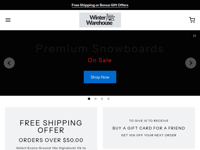200x150 pixels.
Task: Click the red On Sale text
Action: [100, 60]
